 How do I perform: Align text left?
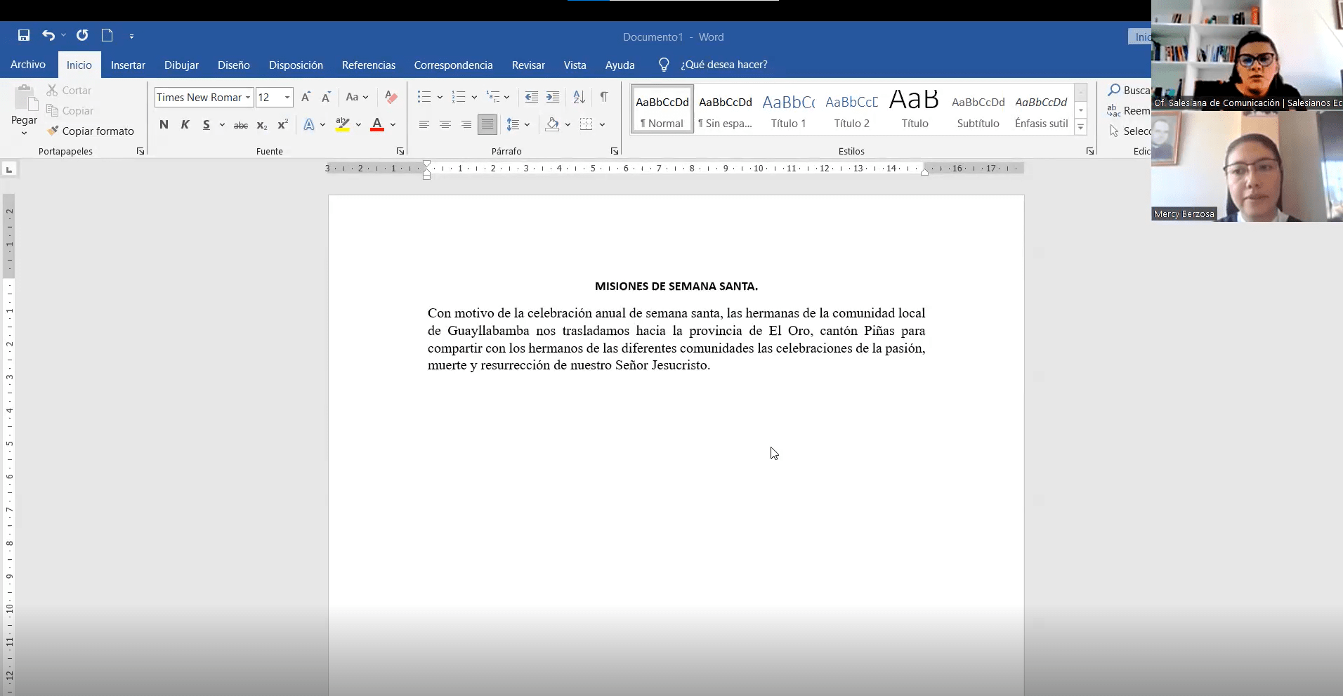click(x=424, y=124)
